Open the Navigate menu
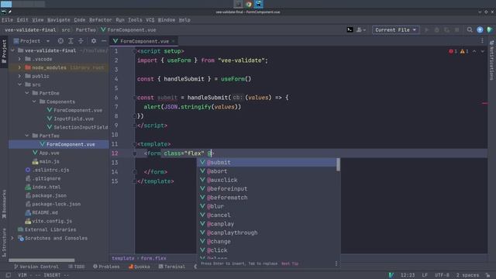 (x=59, y=19)
